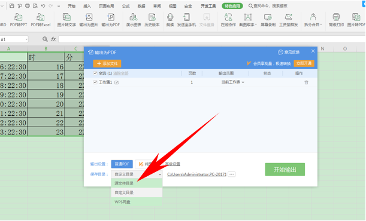Switch to the 视图 ribbon tab
This screenshot has height=221, width=366.
[173, 6]
